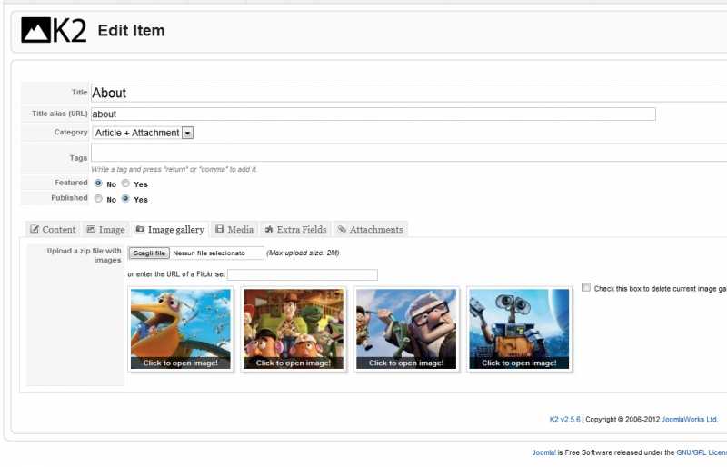The width and height of the screenshot is (727, 467).
Task: Click the Upload a zip file with images label
Action: 84,255
